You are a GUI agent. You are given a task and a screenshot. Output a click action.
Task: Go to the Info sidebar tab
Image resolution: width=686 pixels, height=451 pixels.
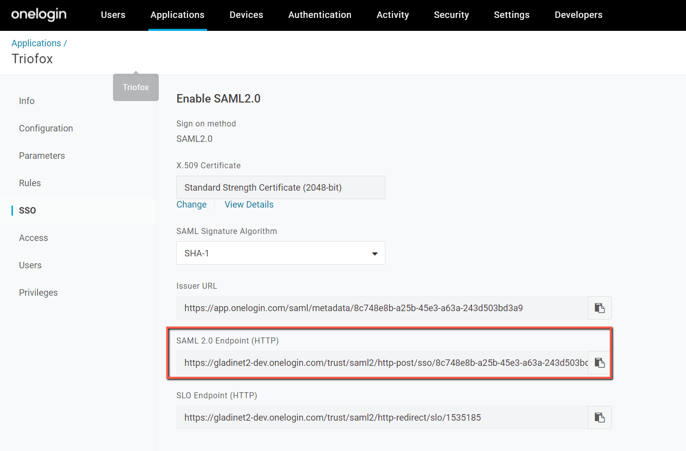click(27, 101)
